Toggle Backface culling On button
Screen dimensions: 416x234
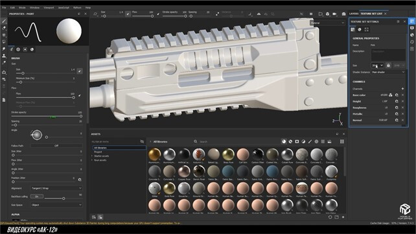point(37,196)
